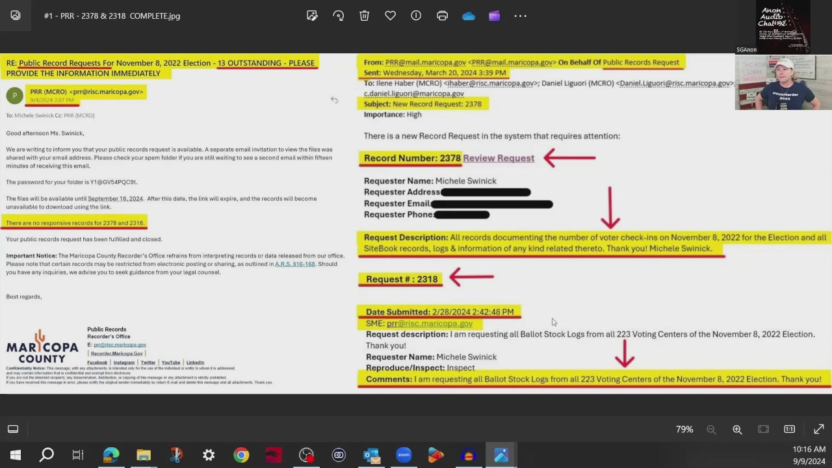Viewport: 832px width, 468px height.
Task: Rotate the image with the rotate icon
Action: click(338, 16)
